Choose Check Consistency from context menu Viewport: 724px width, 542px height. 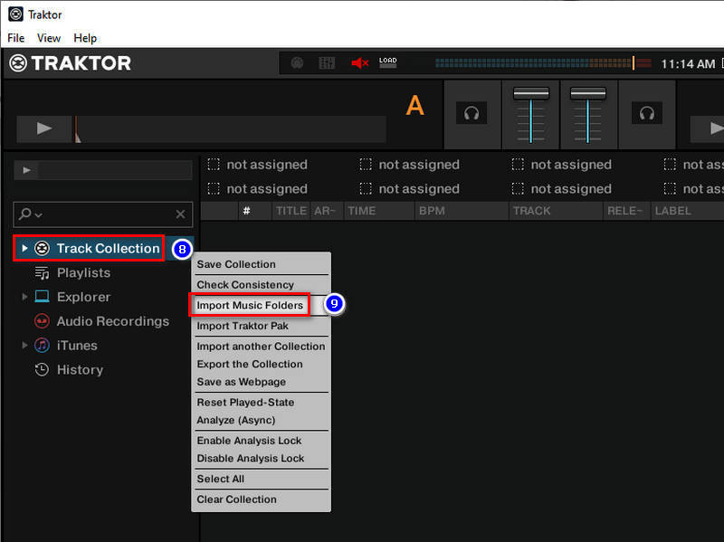[x=261, y=285]
